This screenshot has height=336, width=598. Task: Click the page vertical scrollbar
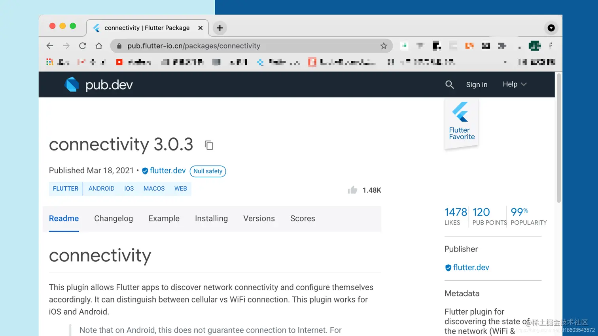pyautogui.click(x=558, y=138)
